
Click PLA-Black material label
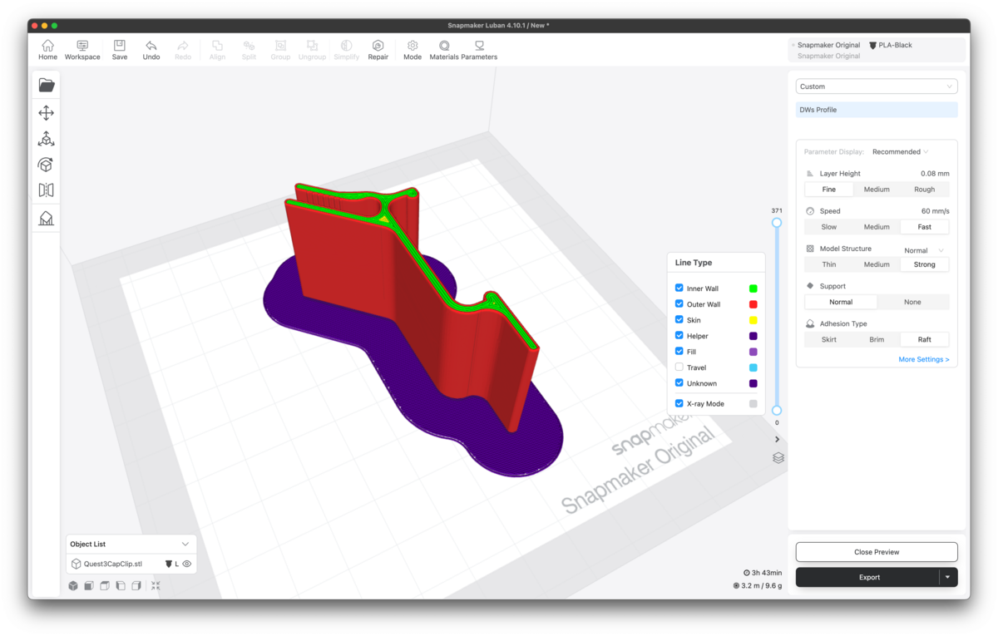(896, 45)
